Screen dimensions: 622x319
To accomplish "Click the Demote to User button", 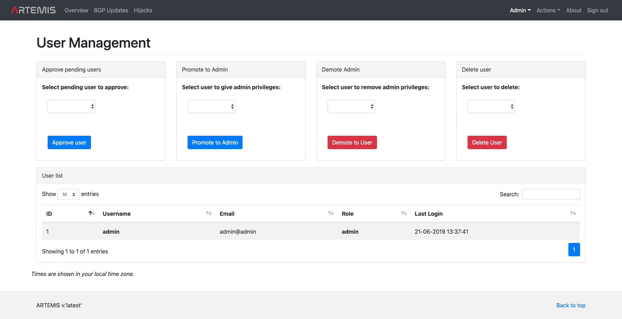I will 352,142.
